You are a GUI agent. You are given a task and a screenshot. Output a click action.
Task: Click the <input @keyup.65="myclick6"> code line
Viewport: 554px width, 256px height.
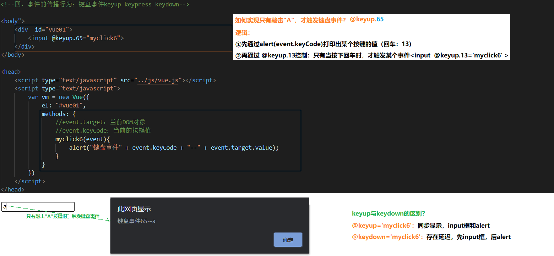(76, 38)
